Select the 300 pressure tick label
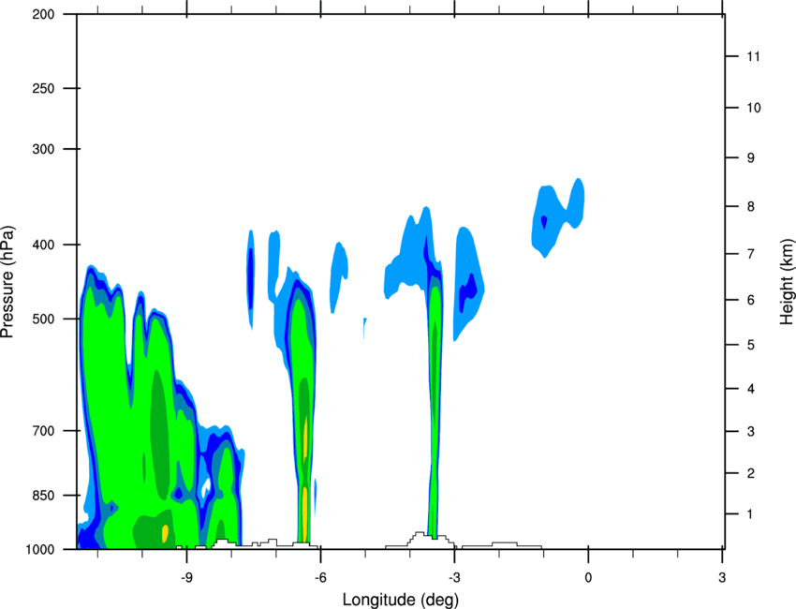796x609 pixels. (43, 149)
